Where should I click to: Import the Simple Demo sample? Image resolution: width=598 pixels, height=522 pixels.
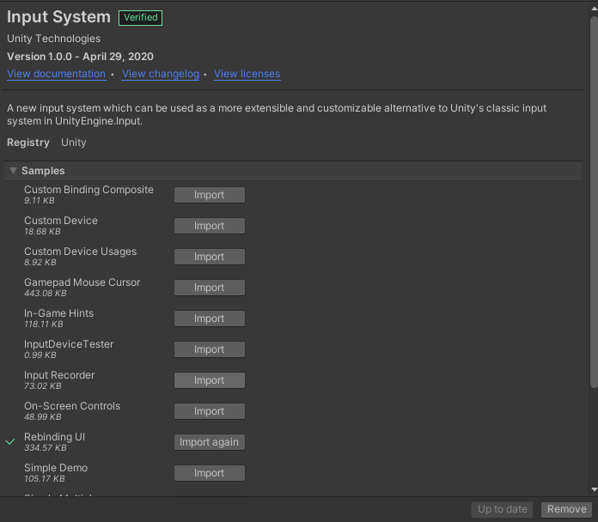pos(209,473)
